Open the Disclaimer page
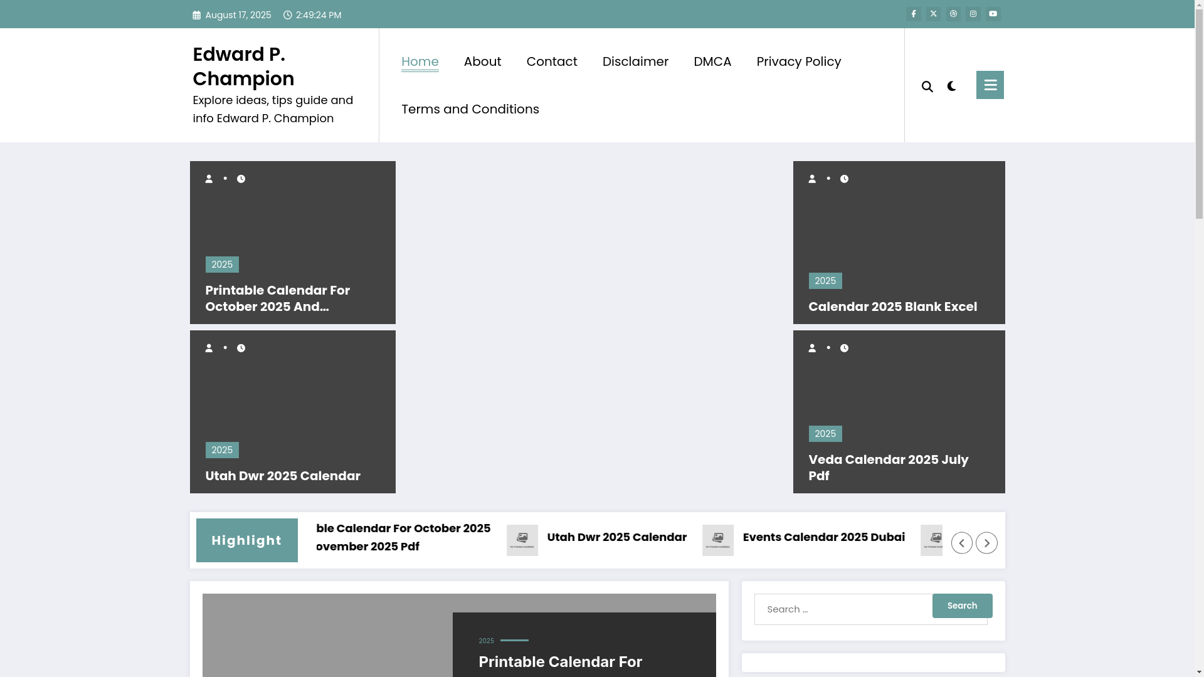Image resolution: width=1204 pixels, height=677 pixels. (x=635, y=61)
